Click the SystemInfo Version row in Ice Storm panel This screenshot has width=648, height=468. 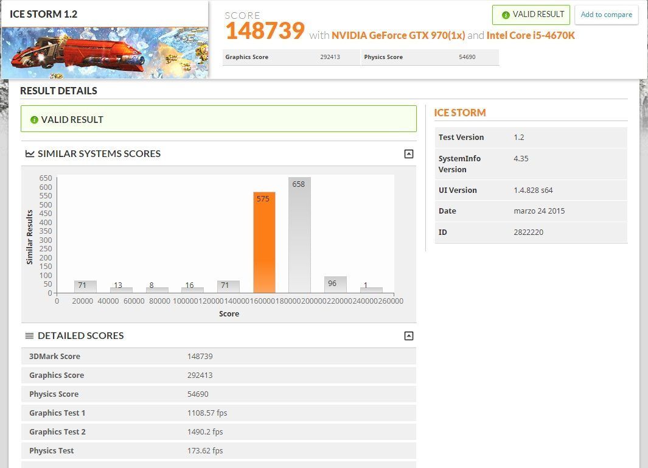click(x=531, y=164)
